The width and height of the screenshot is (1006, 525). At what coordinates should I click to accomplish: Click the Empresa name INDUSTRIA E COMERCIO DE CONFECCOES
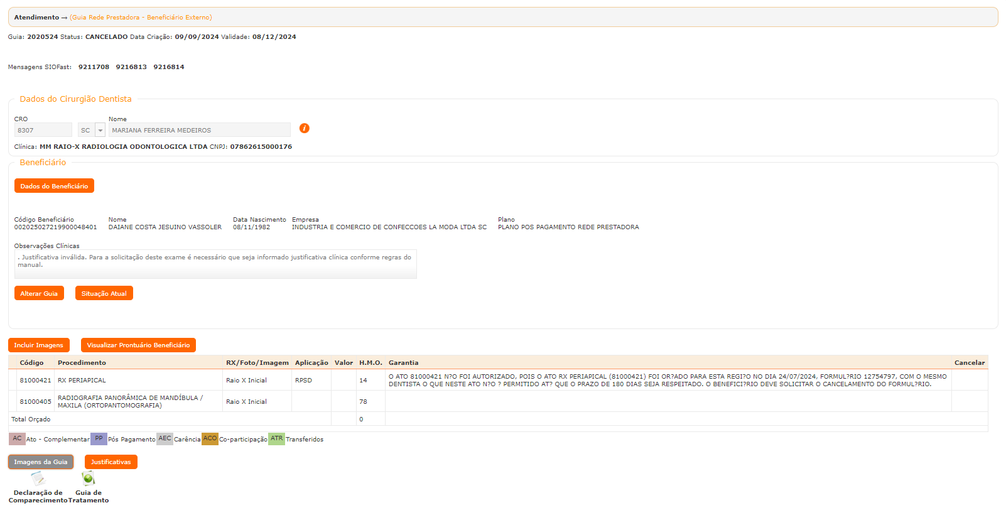point(389,227)
